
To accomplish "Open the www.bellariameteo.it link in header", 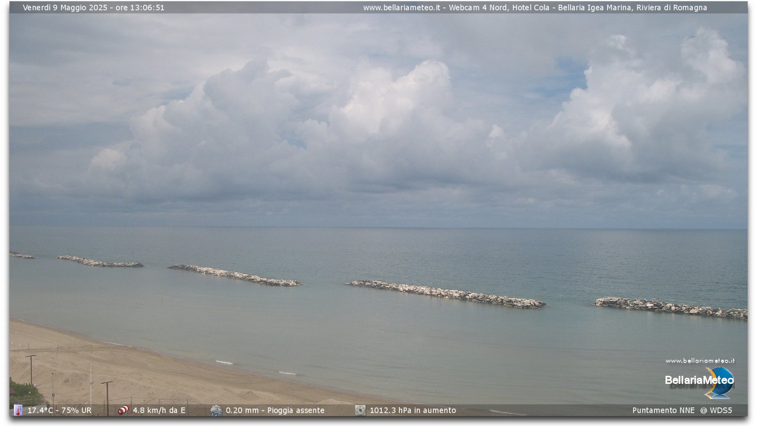I will pyautogui.click(x=402, y=8).
